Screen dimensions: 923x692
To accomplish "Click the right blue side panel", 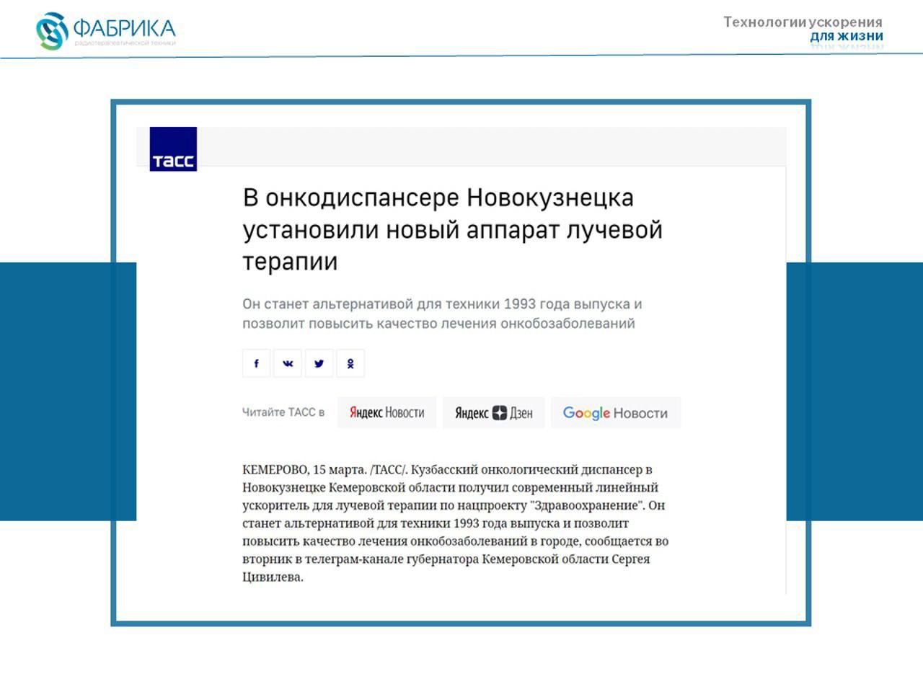I will [854, 391].
